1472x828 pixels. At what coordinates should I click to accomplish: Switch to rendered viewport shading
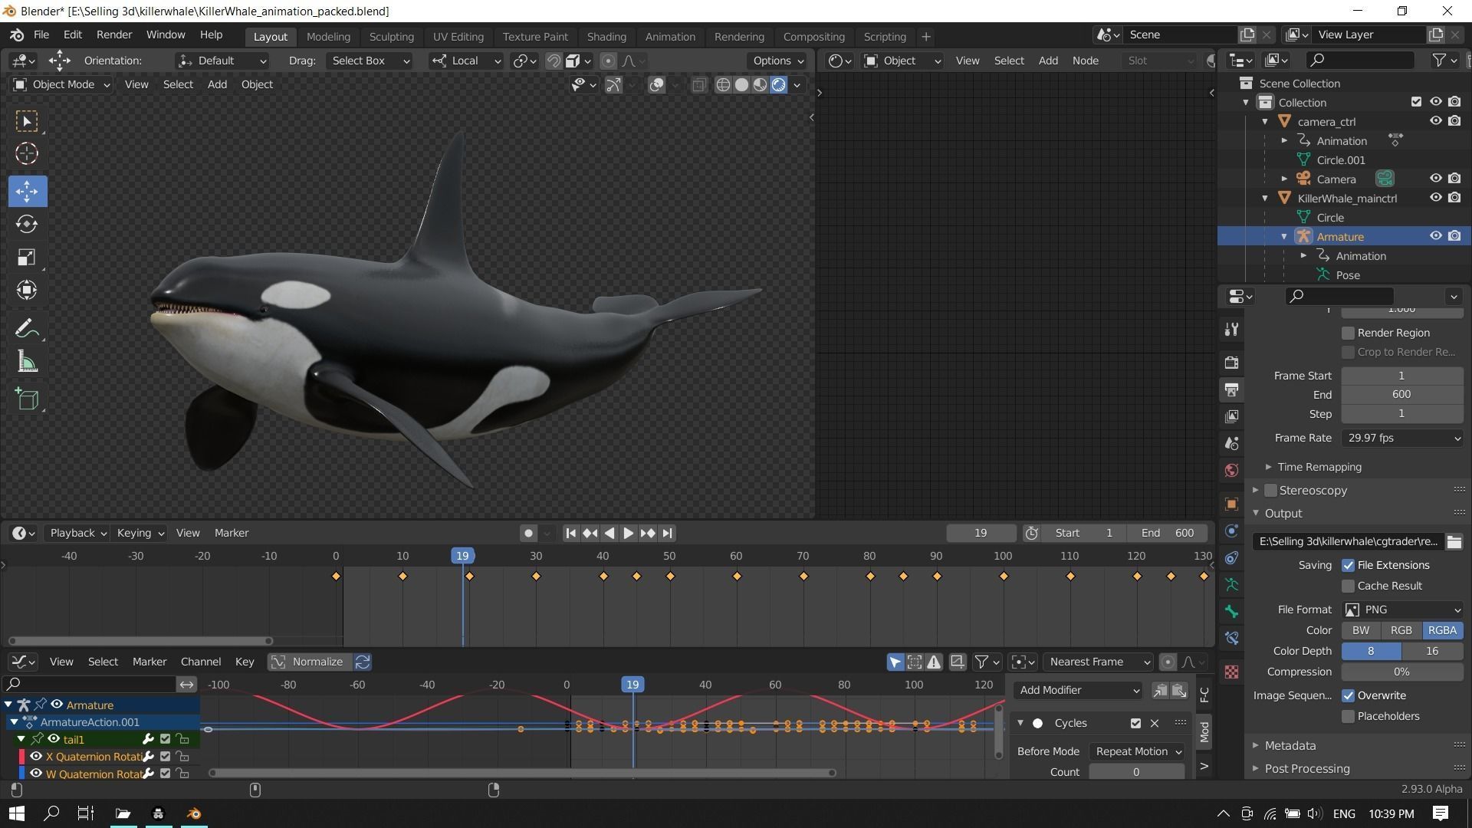click(x=778, y=84)
